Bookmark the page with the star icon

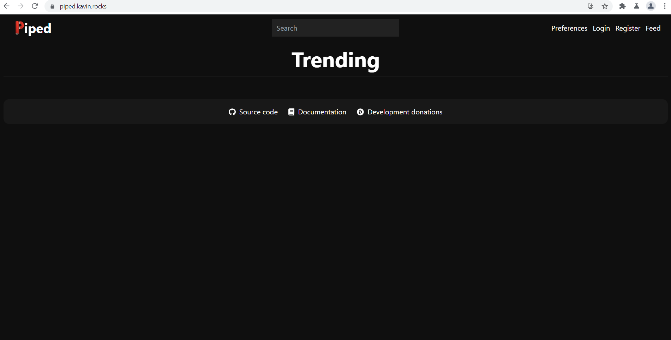click(605, 6)
